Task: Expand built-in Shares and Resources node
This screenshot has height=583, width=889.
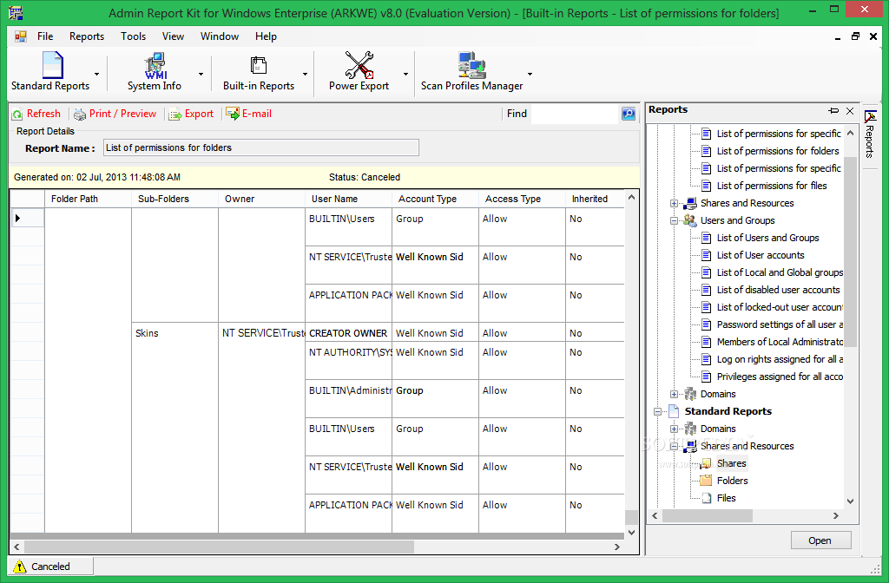Action: tap(674, 203)
